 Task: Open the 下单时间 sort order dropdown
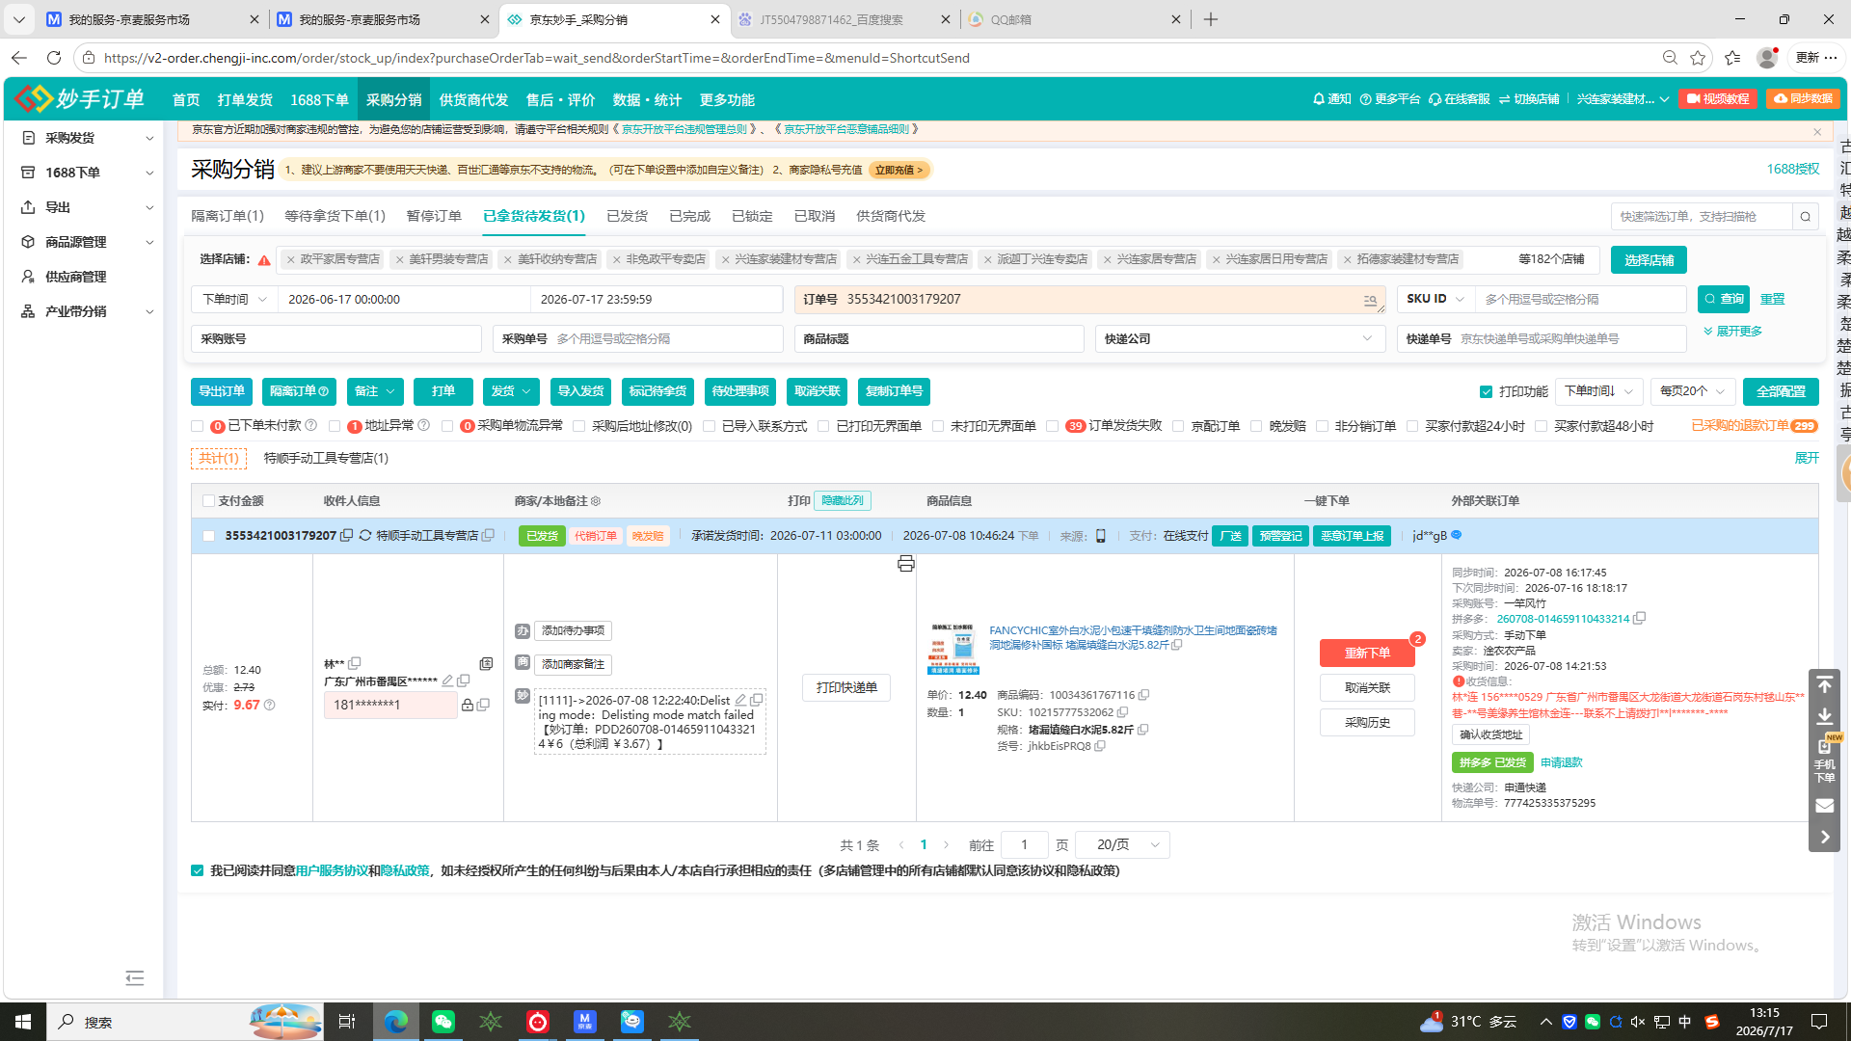click(x=1598, y=391)
